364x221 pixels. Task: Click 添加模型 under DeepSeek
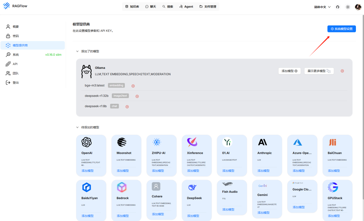point(193,216)
